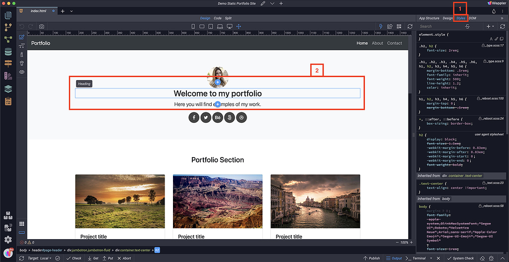Open project options chevron in title bar
Image resolution: width=509 pixels, height=262 pixels.
point(272,3)
